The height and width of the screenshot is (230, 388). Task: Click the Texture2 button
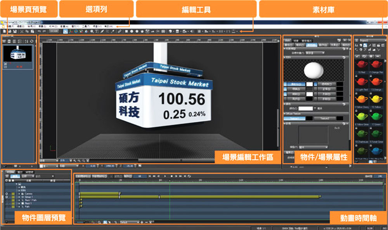click(325, 118)
